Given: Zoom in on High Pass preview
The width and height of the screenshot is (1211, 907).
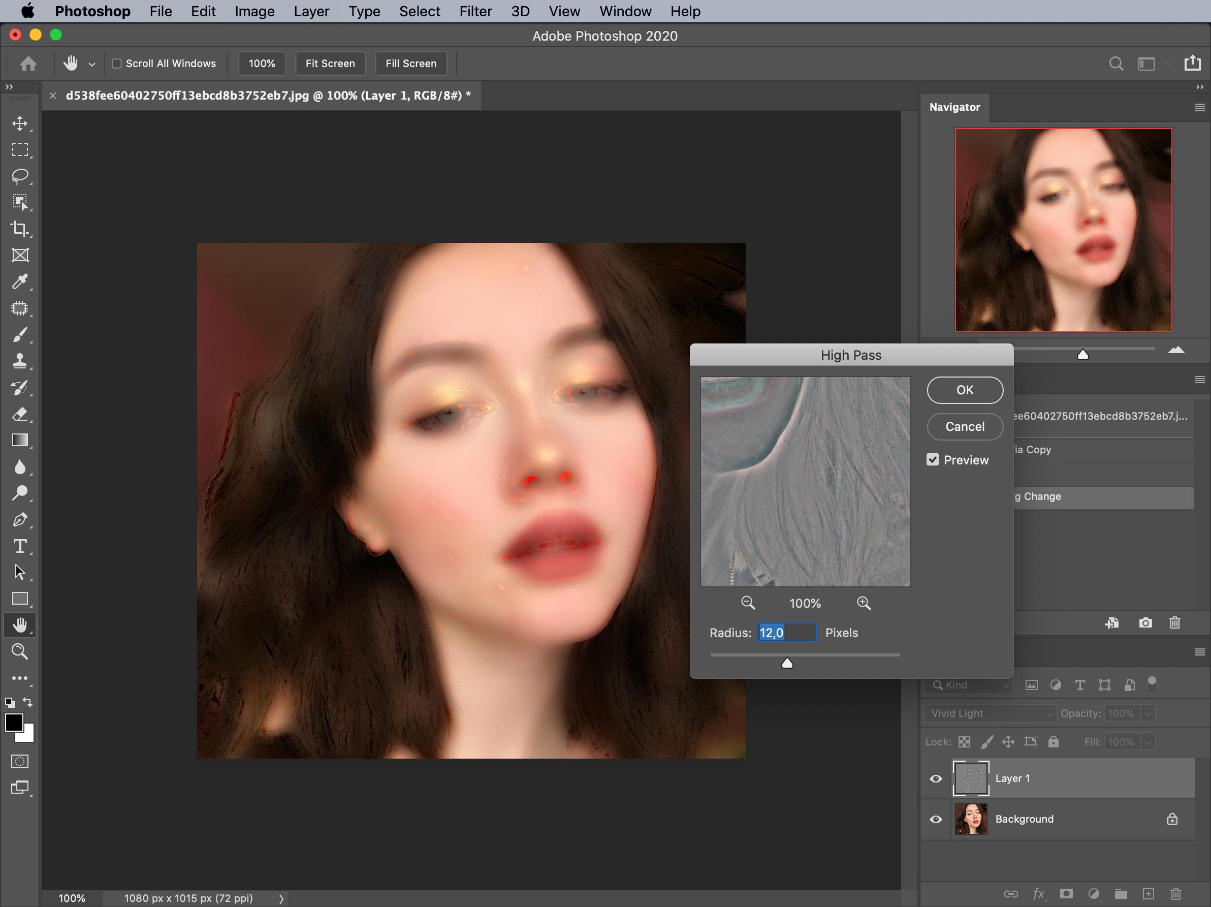Looking at the screenshot, I should pyautogui.click(x=864, y=603).
